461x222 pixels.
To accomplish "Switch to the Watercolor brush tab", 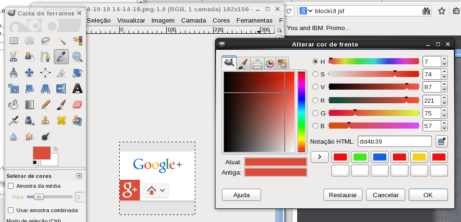I will click(244, 63).
